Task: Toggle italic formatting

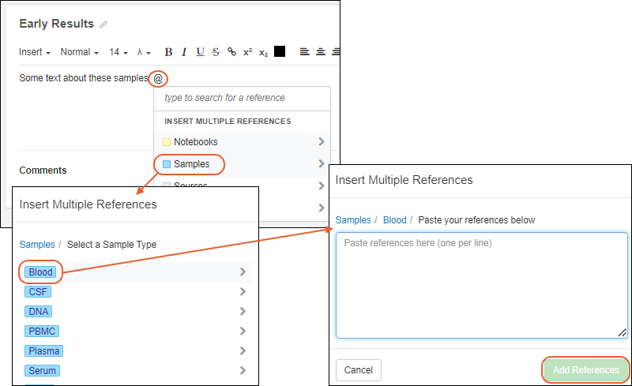Action: 184,52
